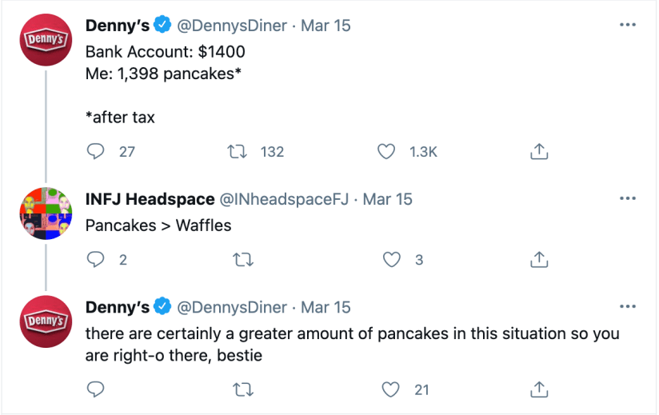
Task: Click the INFJ Headspace colorful avatar
Action: pos(46,213)
